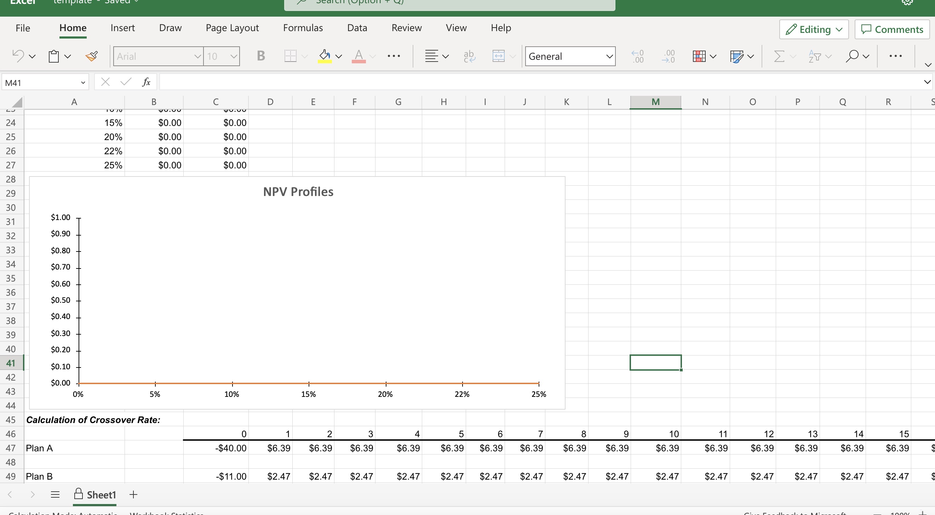This screenshot has width=935, height=515.
Task: Click the Find magnifier icon
Action: pos(851,56)
